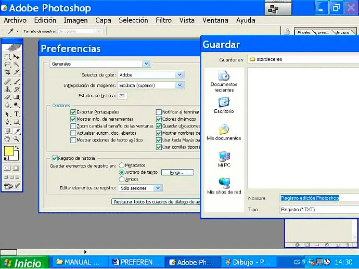Select the Type tool
Screen dimensions: 359x269
point(16,114)
